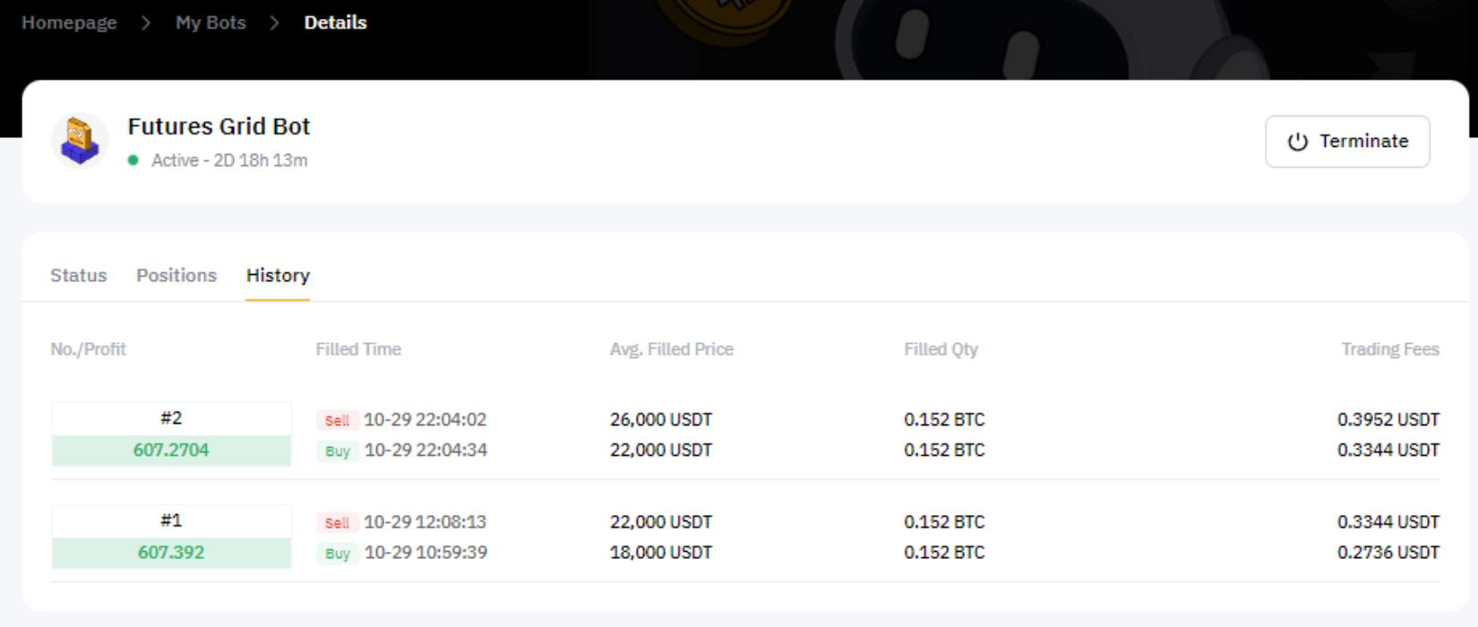Click the Futures Grid Bot avatar icon

80,142
